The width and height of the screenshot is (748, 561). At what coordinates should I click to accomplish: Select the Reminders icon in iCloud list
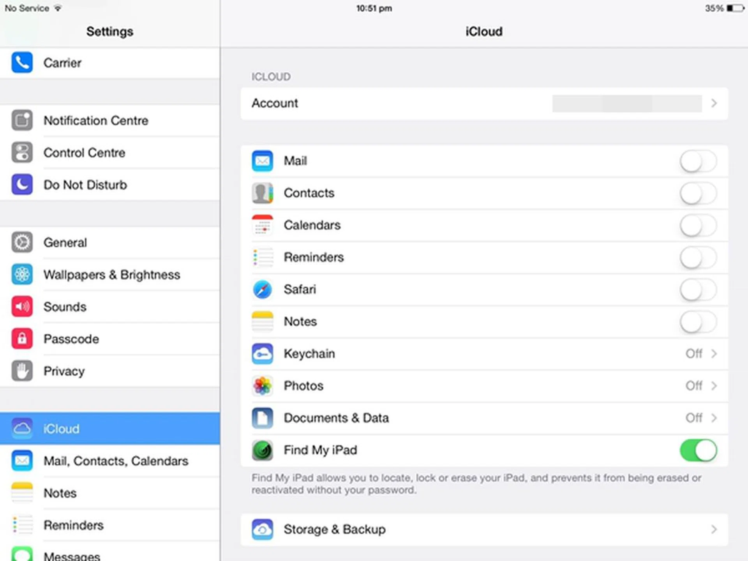pos(262,257)
